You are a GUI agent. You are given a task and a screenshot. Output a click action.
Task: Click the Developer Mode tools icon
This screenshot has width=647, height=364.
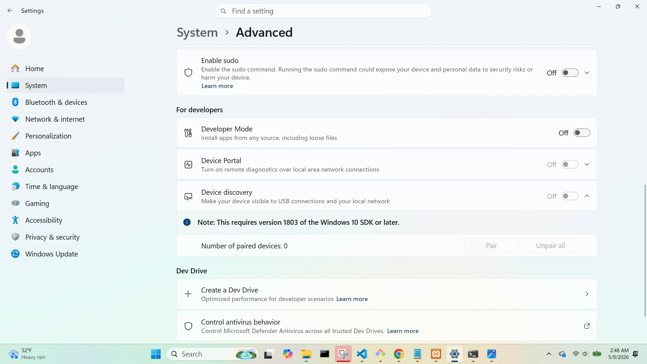188,133
